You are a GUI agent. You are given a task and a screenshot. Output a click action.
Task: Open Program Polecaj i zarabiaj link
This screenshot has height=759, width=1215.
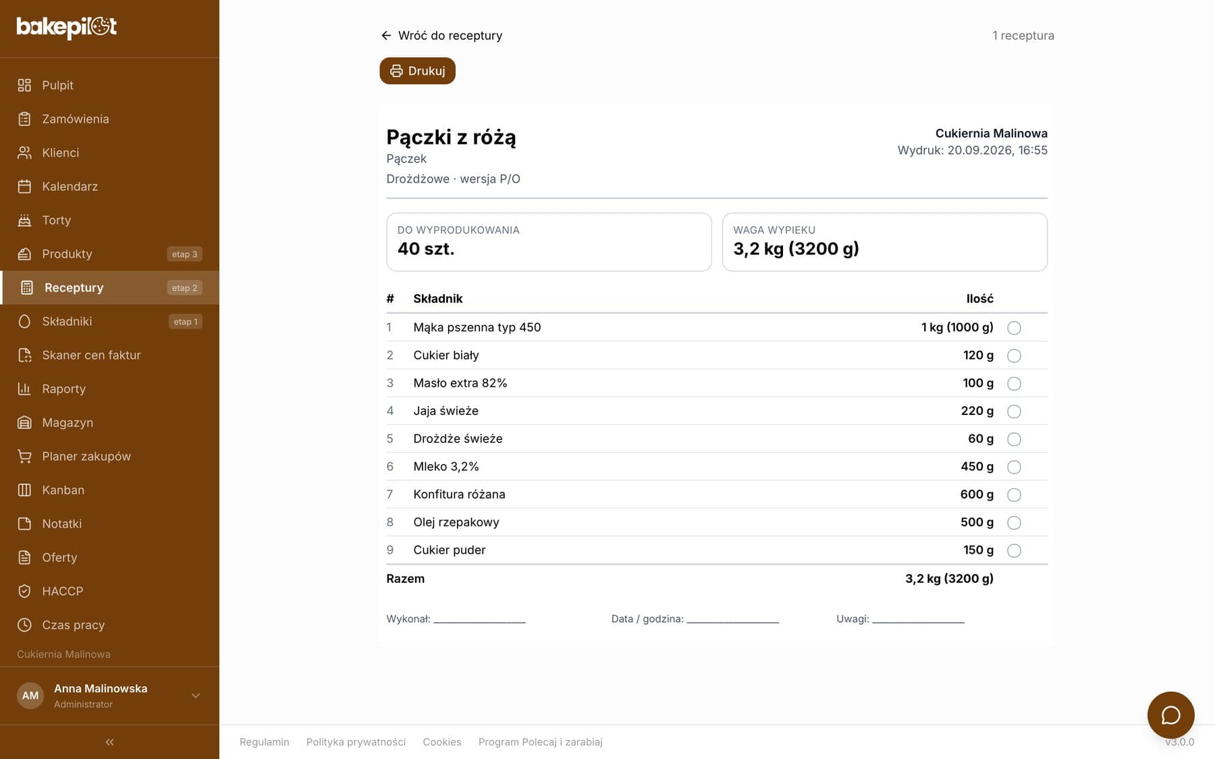(x=540, y=741)
